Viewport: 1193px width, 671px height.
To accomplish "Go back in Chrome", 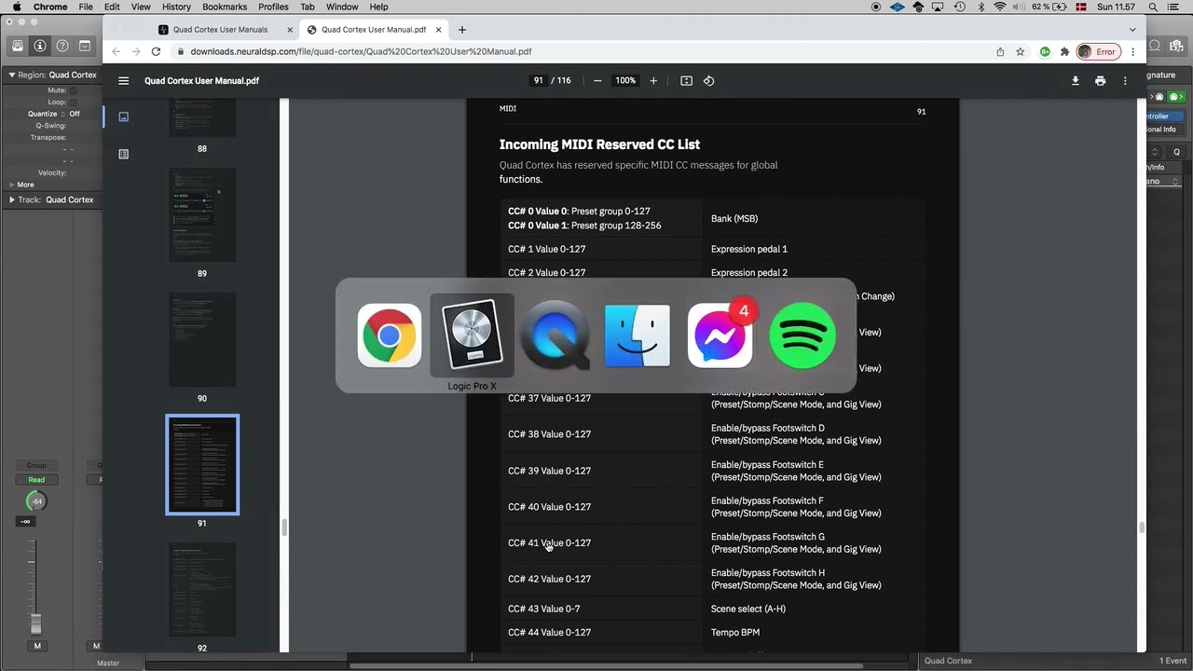I will 116,52.
